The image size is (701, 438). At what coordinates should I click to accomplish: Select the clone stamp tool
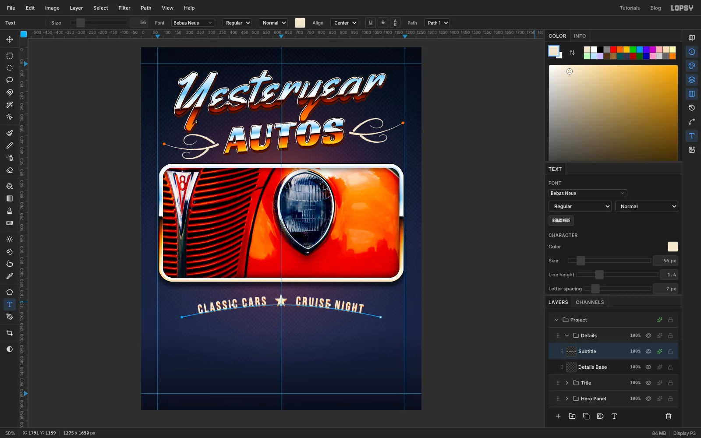(x=10, y=211)
